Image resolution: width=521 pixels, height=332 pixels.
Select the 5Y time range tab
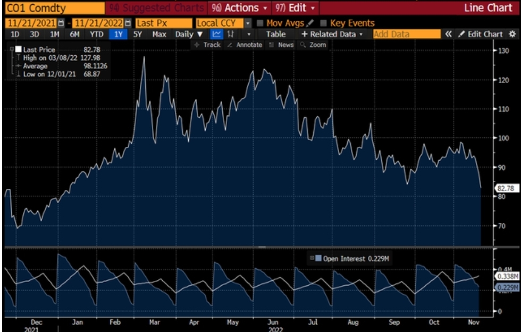[138, 34]
